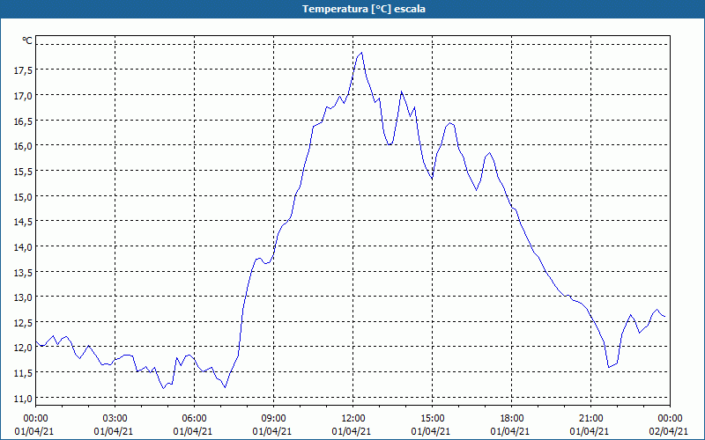Click the 17,0 y-axis label
Image resolution: width=705 pixels, height=440 pixels.
23,96
